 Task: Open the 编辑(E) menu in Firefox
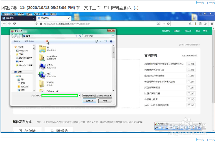pos(13,14)
